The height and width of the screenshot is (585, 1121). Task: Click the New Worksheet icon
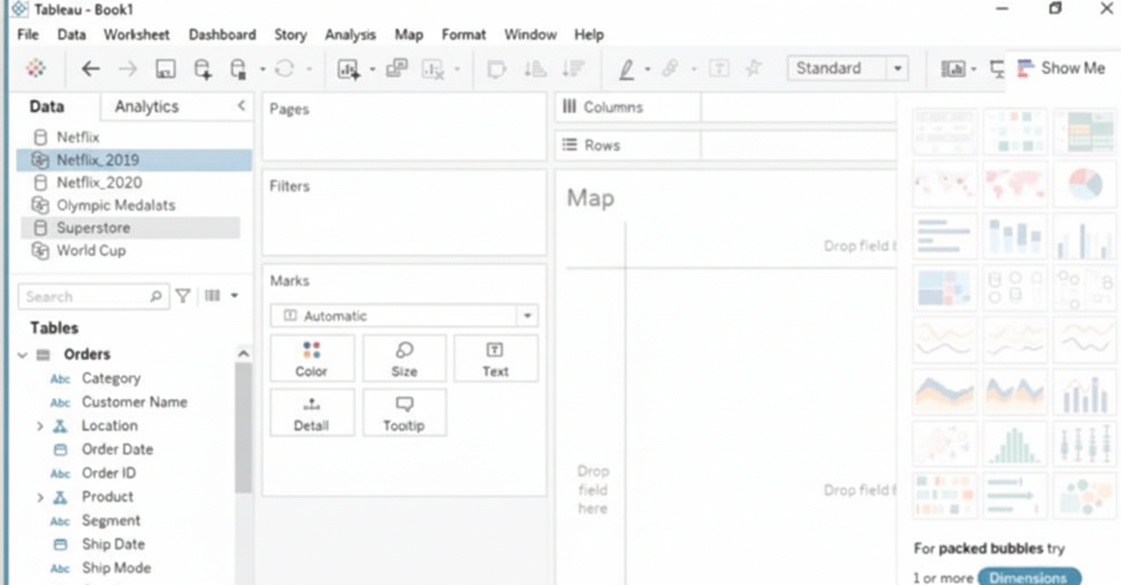click(x=349, y=69)
